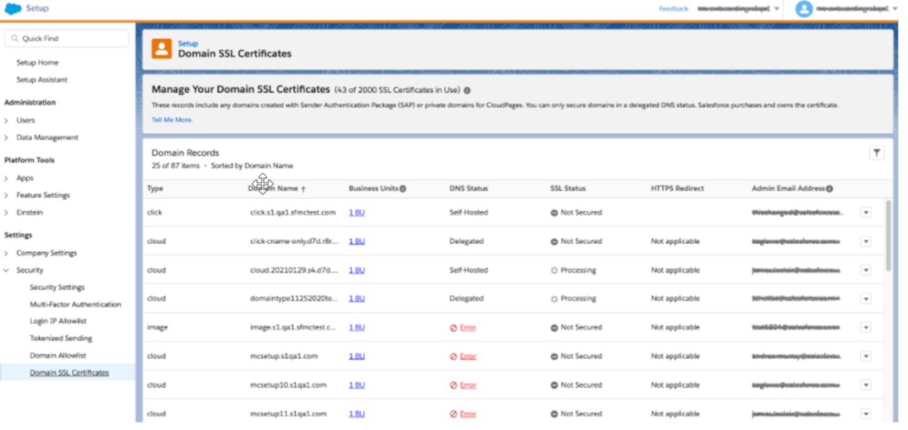
Task: Select Domain SSL Certificates in sidebar
Action: point(69,373)
